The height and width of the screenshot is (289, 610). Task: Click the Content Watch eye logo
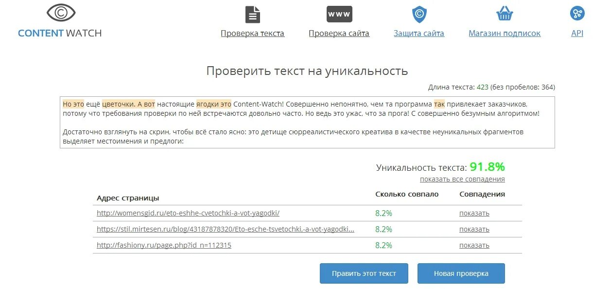(61, 13)
